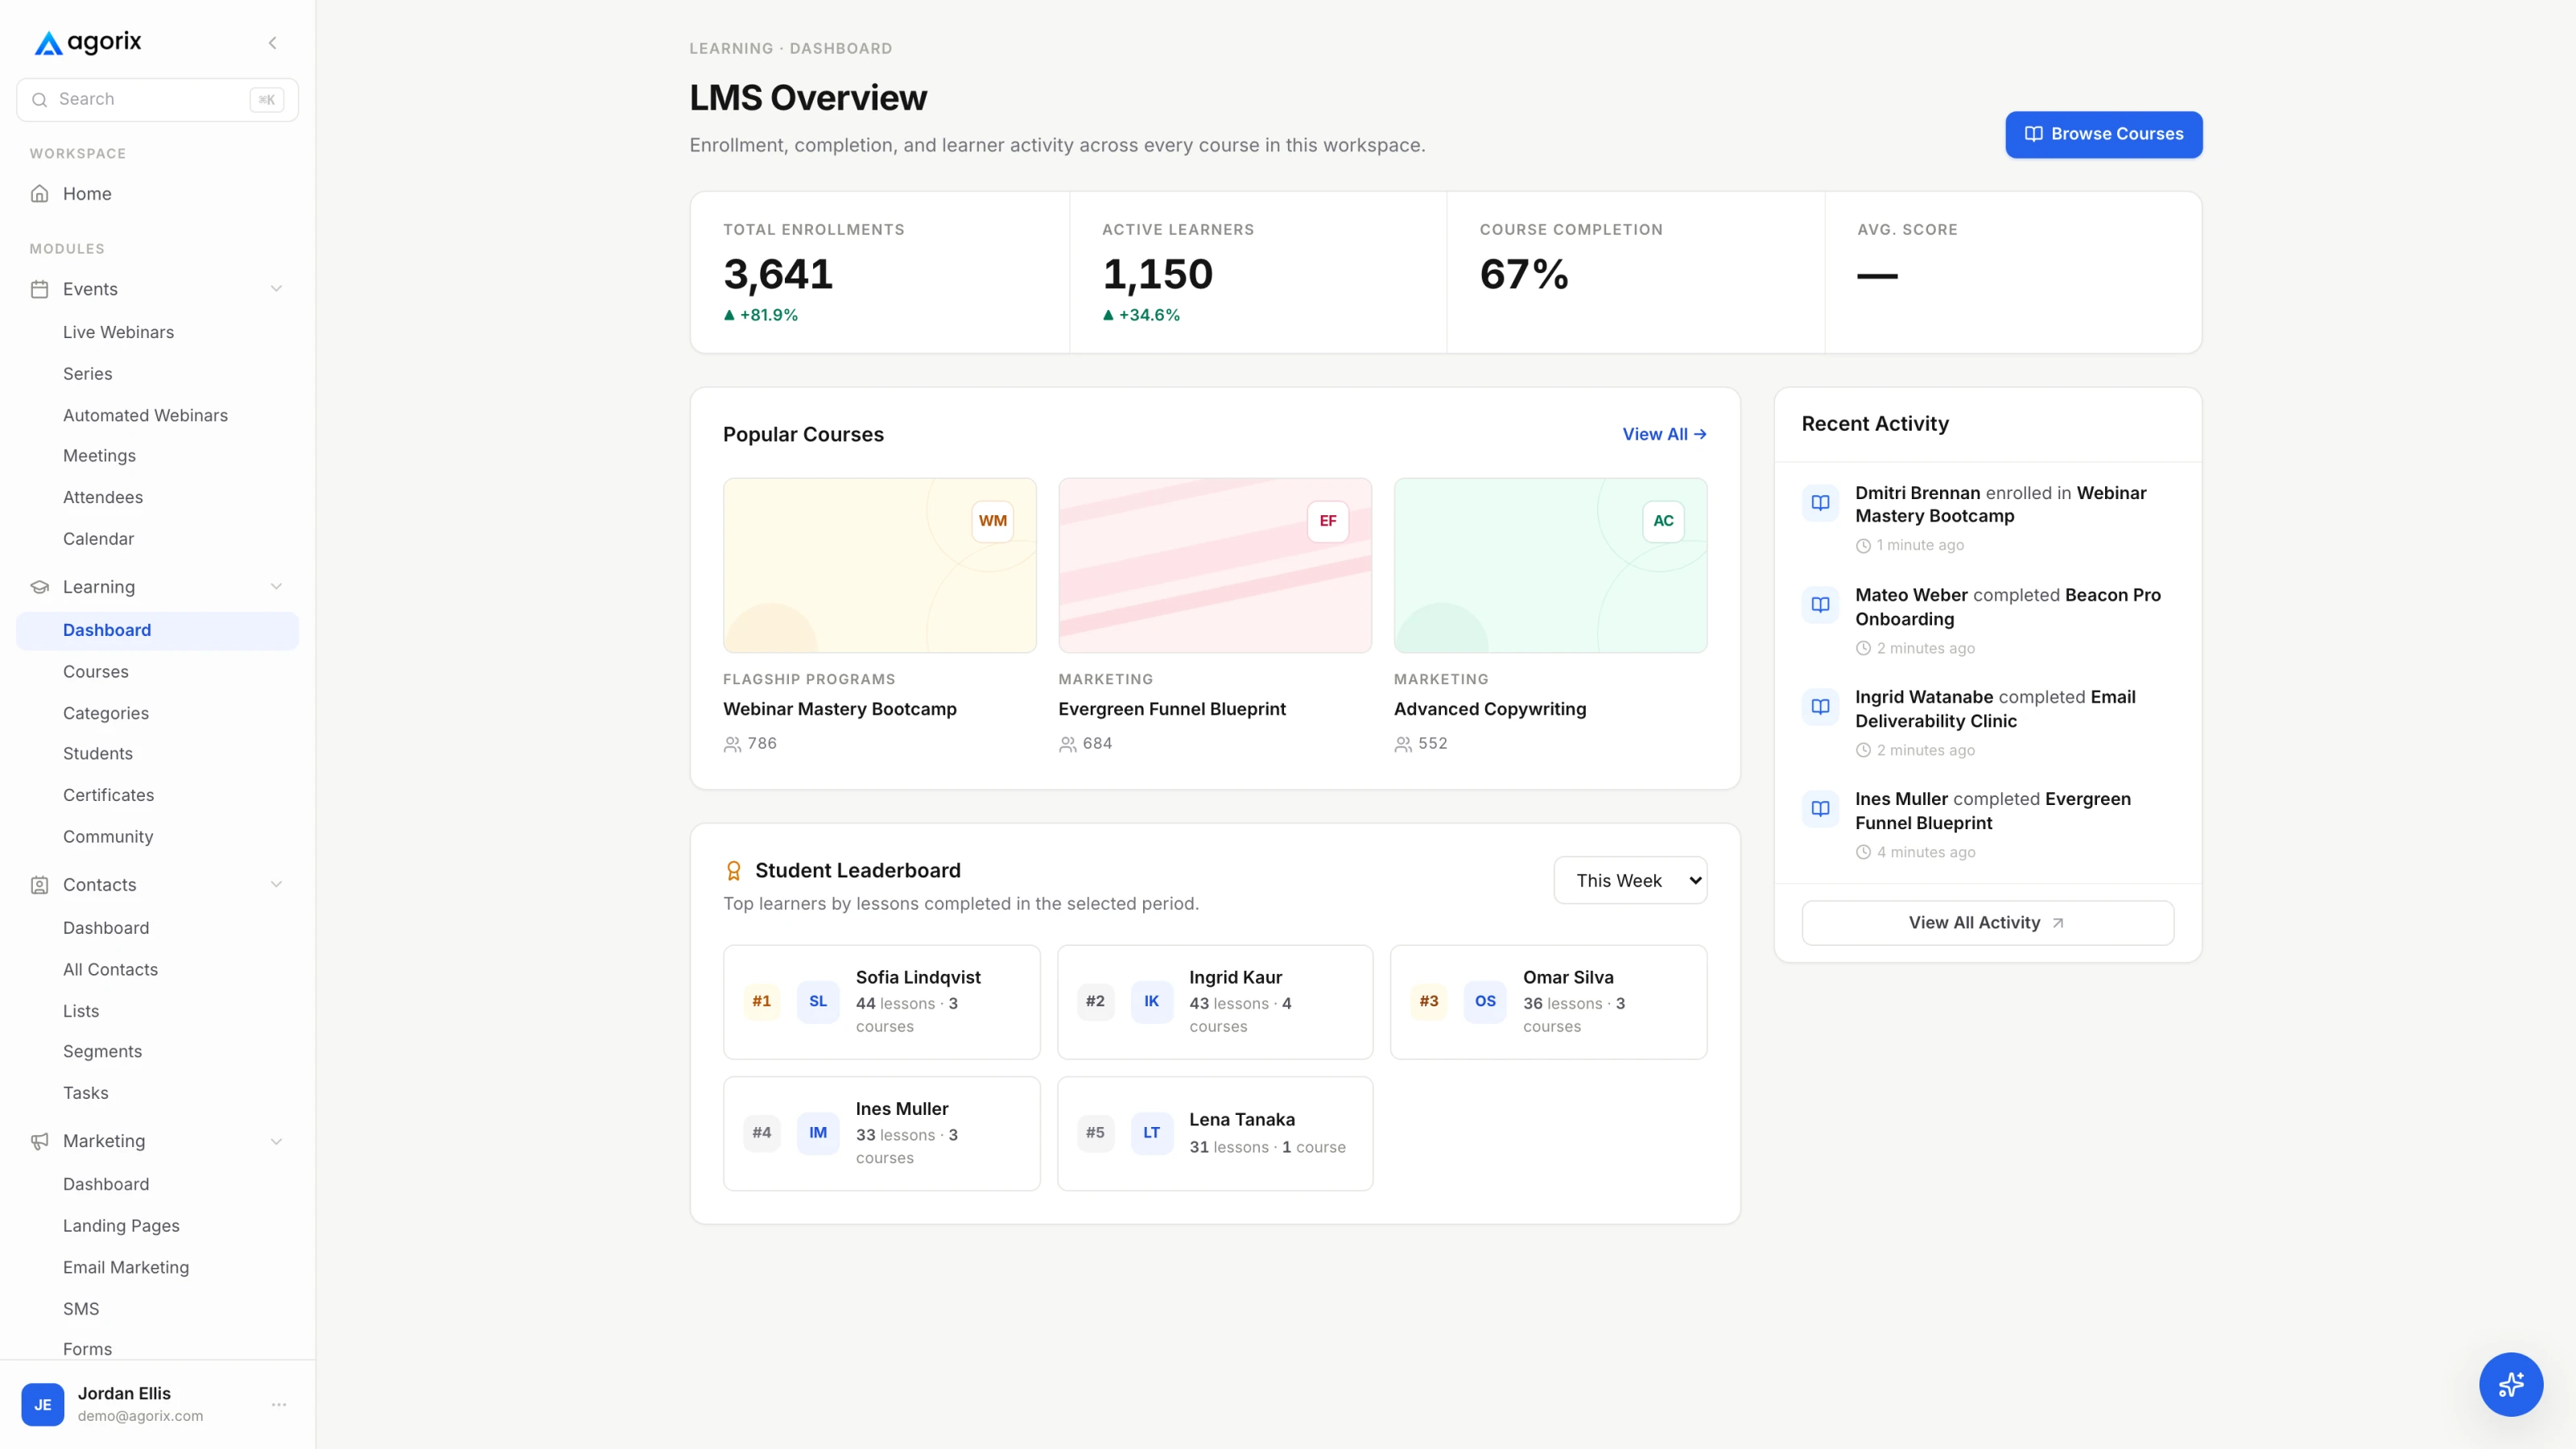
Task: Collapse the Marketing module chevron
Action: [x=276, y=1141]
